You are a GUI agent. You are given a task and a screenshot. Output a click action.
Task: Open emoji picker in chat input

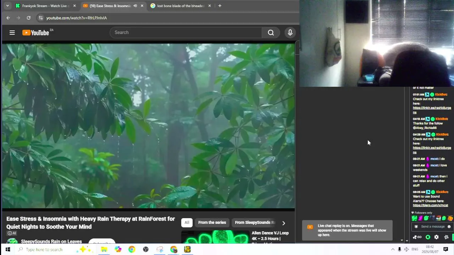pos(449,227)
